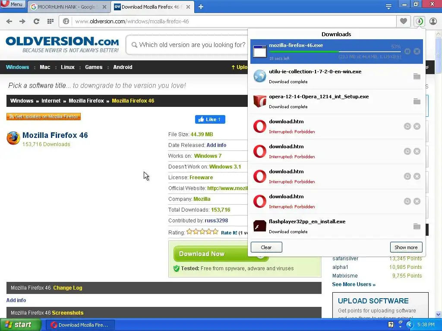
Task: Select the mozilla-firefox-46.exe download row
Action: 337,52
